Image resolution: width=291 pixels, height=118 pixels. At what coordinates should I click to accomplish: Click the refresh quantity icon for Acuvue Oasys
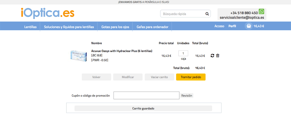point(212,56)
